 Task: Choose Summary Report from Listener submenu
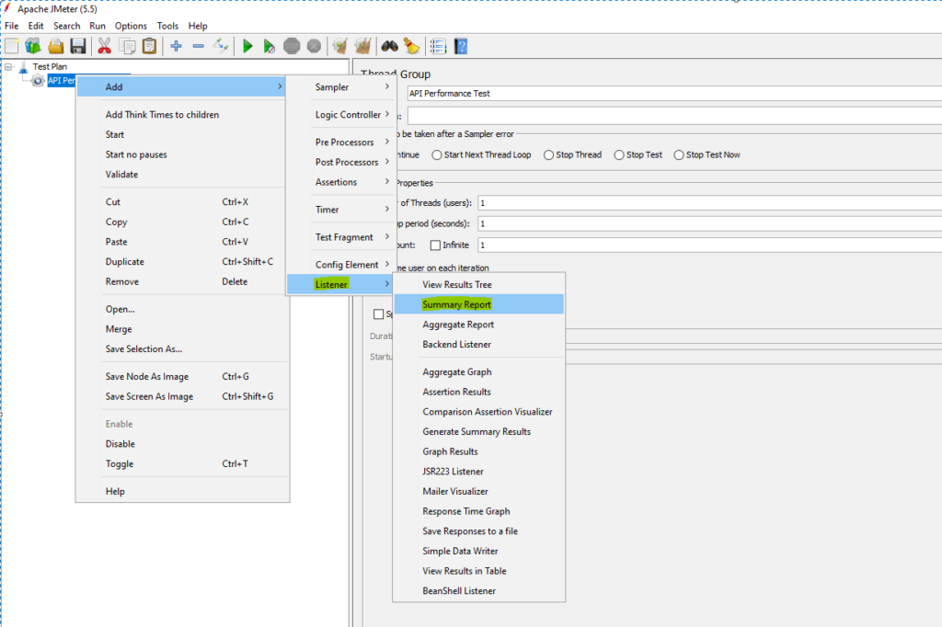click(x=456, y=304)
